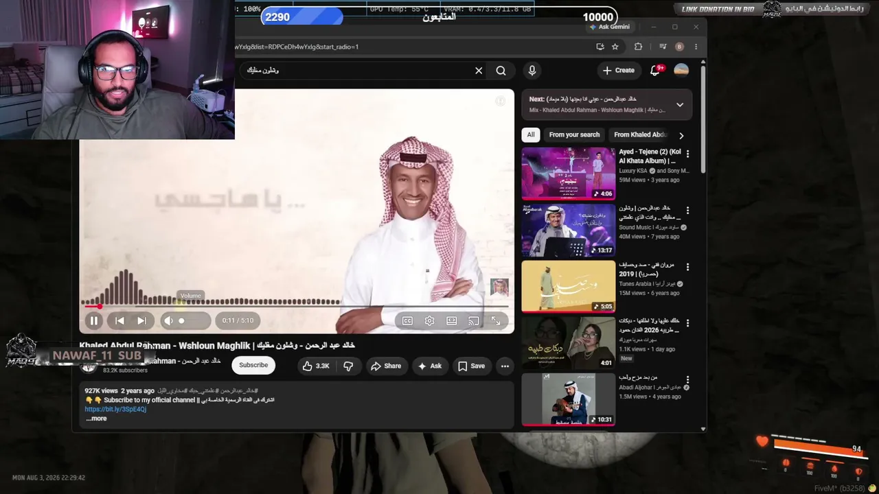Click Ask Gemini in the browser title bar

coord(609,27)
